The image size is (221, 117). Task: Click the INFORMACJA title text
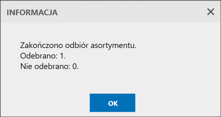tap(32, 13)
